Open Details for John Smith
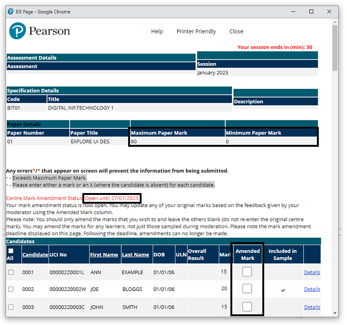 point(312,307)
